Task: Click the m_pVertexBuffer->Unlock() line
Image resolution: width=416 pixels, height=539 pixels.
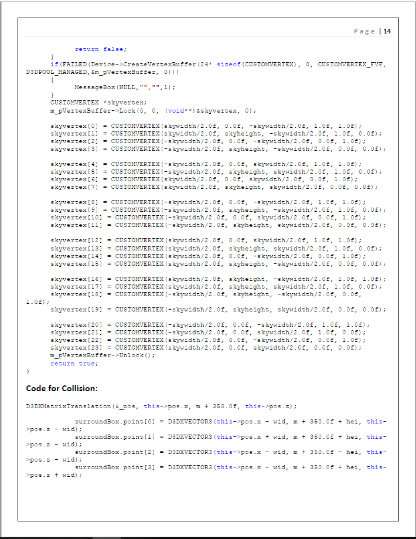Action: [x=103, y=355]
